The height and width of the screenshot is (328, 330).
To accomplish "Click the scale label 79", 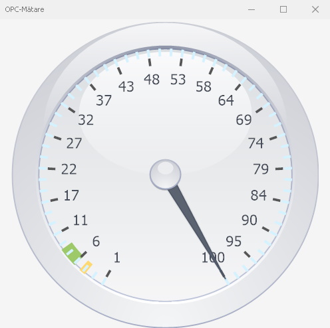I will [x=261, y=169].
